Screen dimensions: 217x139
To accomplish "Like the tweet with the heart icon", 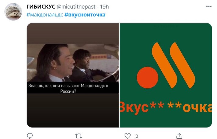I will pyautogui.click(x=128, y=136).
